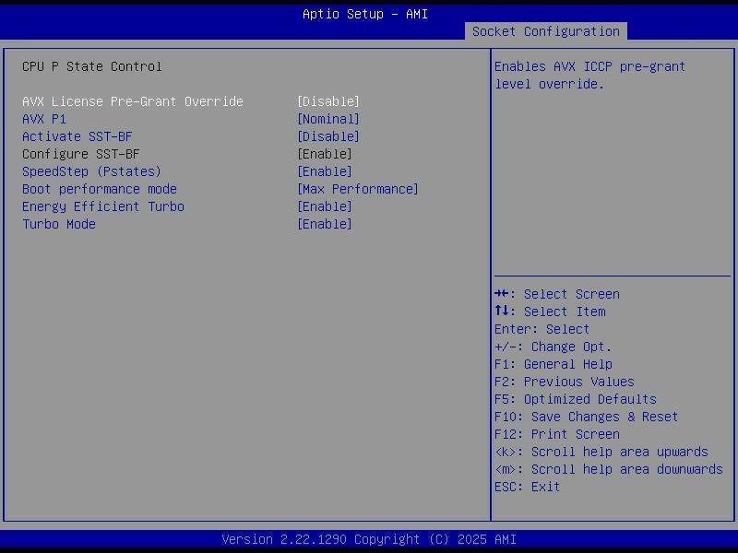Screen dimensions: 738x553
Task: Click F10: Save Changes & Reset hint
Action: coord(586,417)
